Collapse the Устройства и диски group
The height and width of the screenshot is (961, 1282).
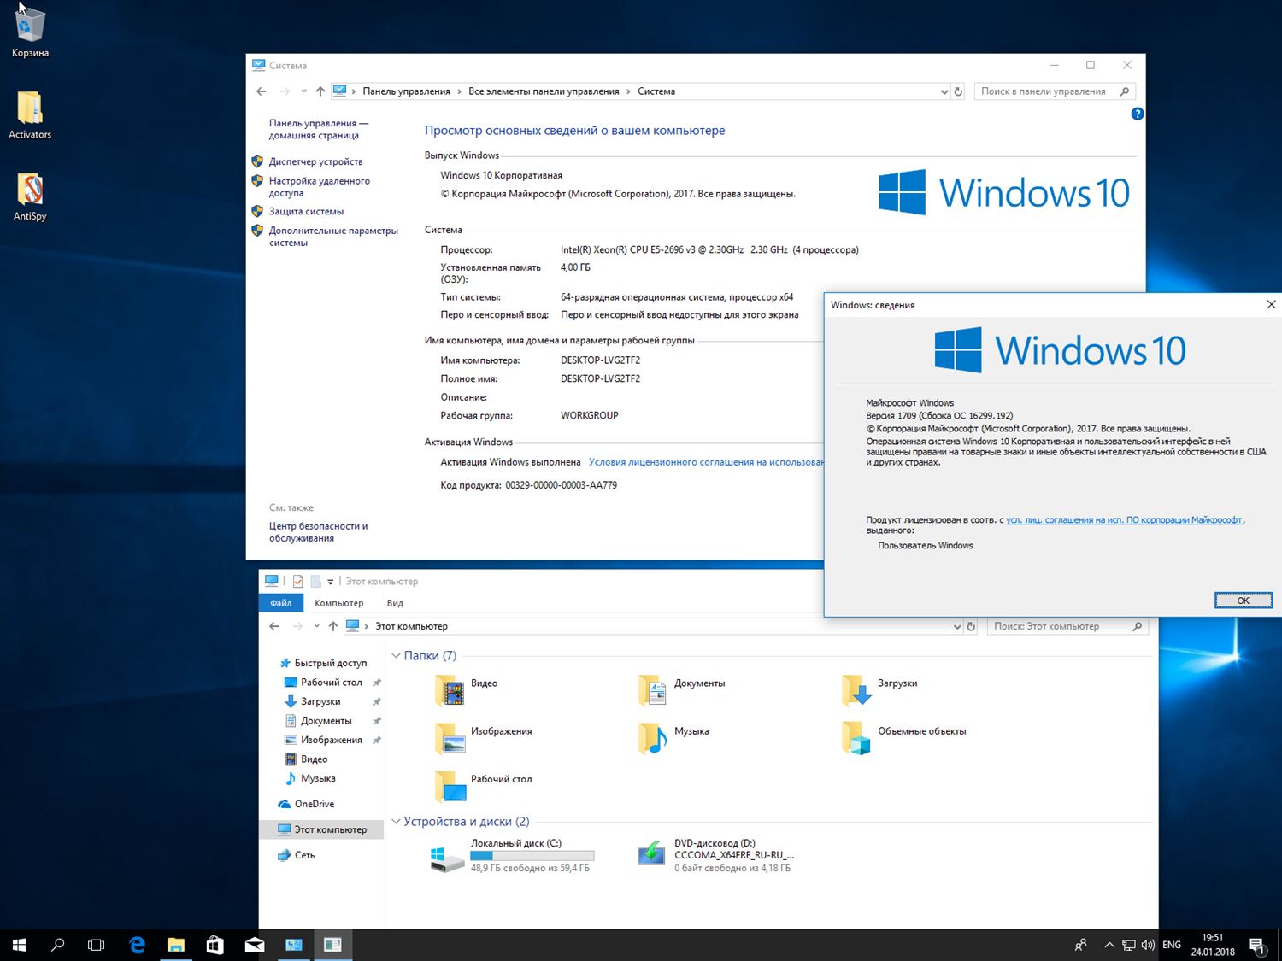point(396,822)
